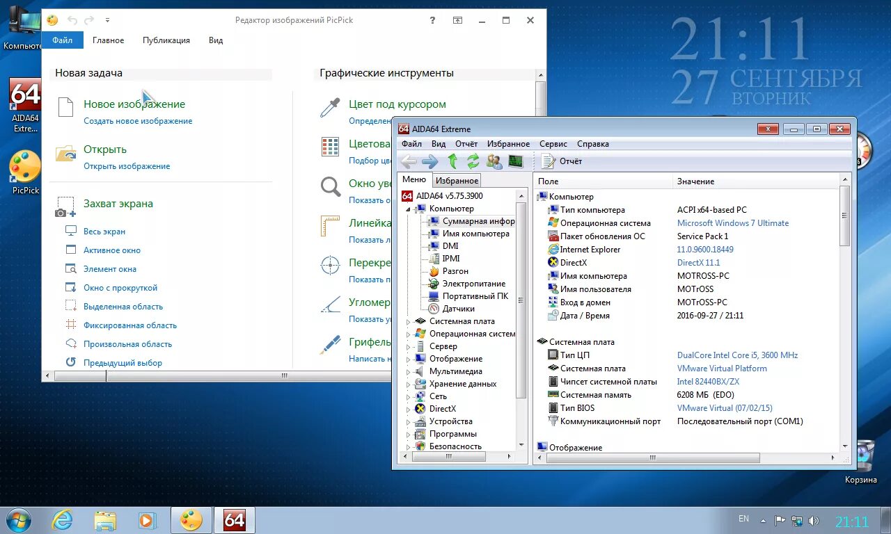Click Создать новое изображение link
This screenshot has width=891, height=534.
click(138, 121)
